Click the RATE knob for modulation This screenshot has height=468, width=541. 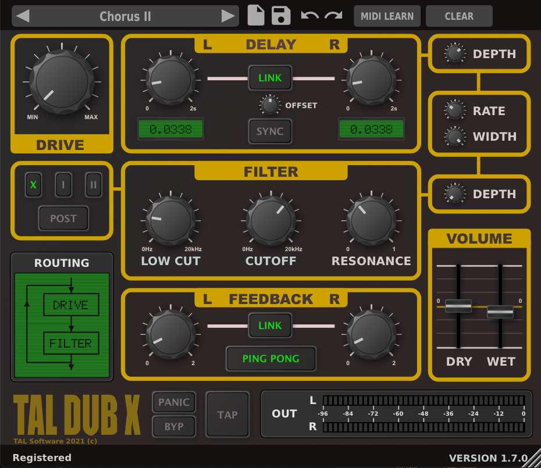(454, 110)
